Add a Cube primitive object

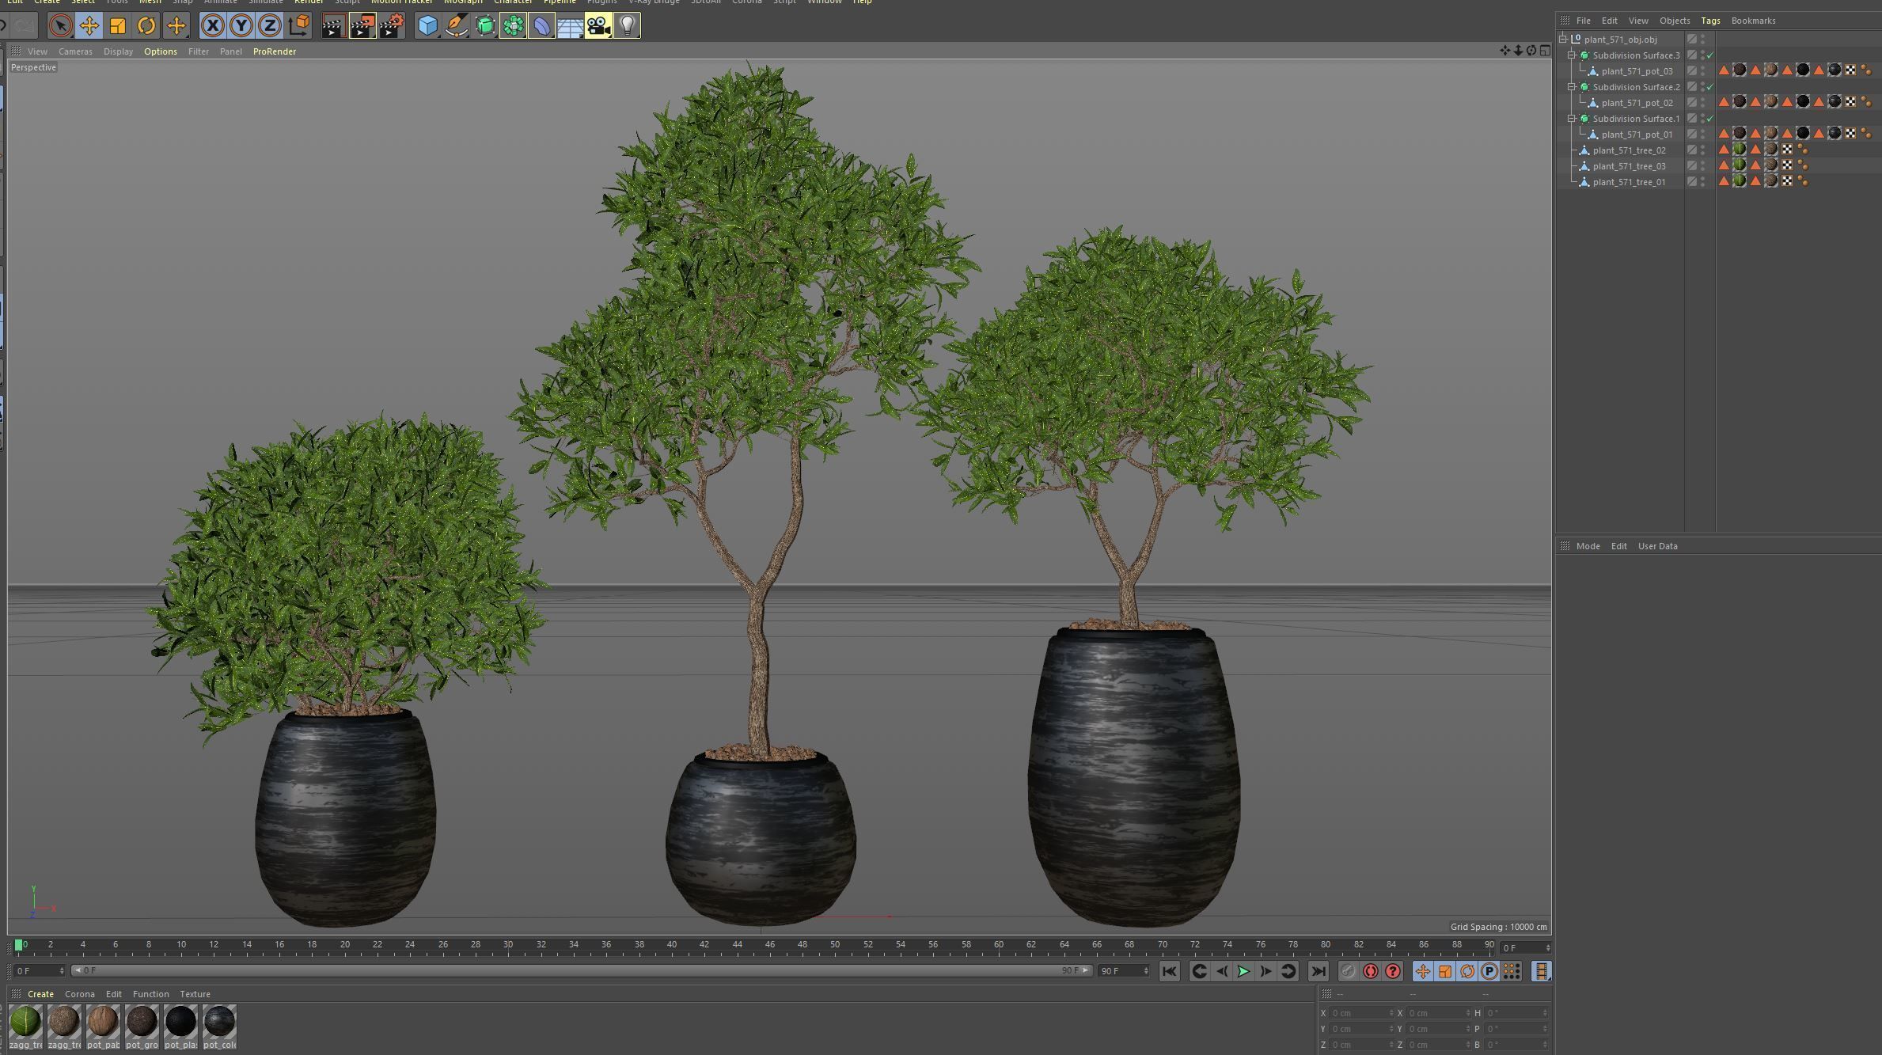(x=428, y=26)
